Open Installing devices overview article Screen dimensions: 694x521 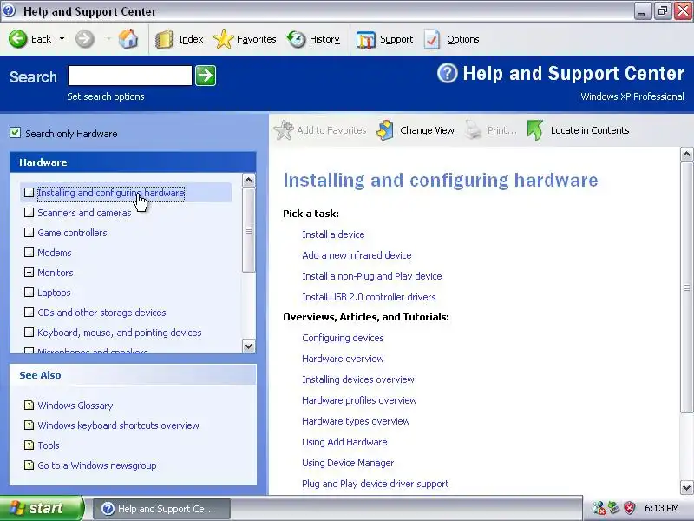358,379
